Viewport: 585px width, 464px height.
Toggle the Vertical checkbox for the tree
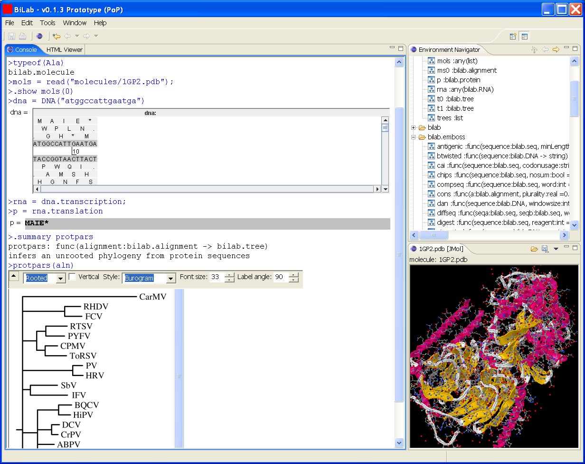pyautogui.click(x=72, y=277)
